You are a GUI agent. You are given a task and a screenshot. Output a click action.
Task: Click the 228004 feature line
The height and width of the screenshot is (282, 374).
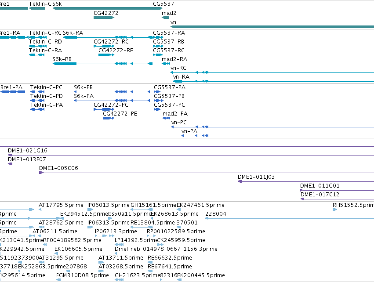pyautogui.click(x=290, y=219)
